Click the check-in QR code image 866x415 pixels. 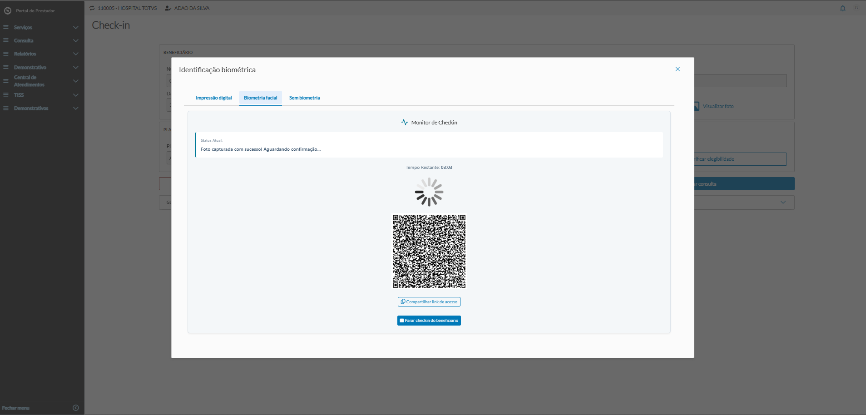tap(429, 251)
